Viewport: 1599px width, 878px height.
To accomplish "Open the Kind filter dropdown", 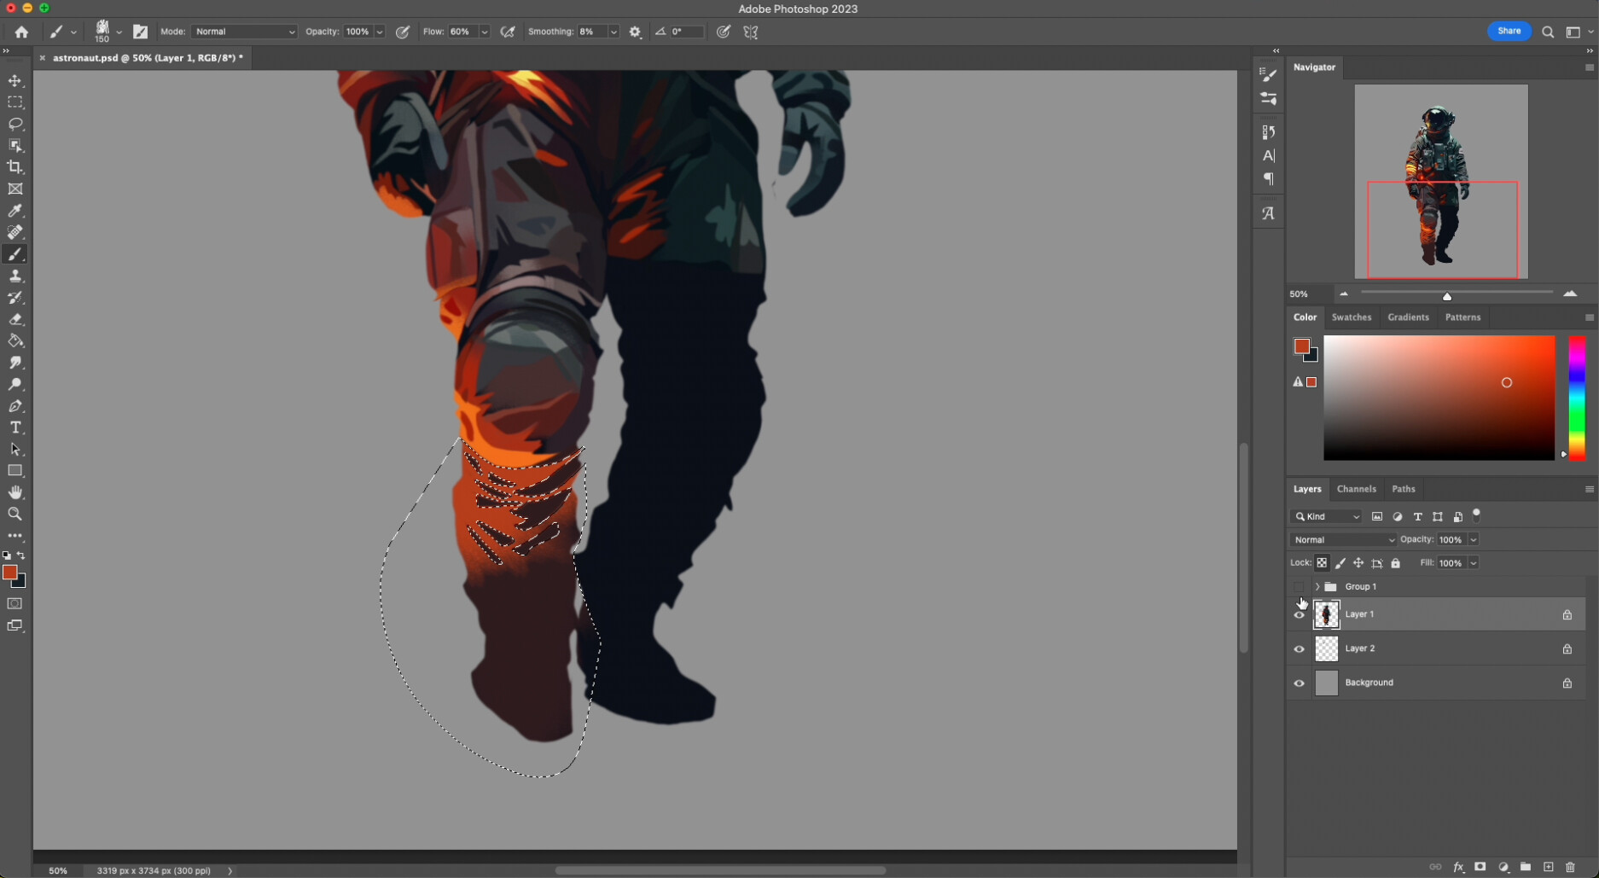I will (x=1325, y=516).
